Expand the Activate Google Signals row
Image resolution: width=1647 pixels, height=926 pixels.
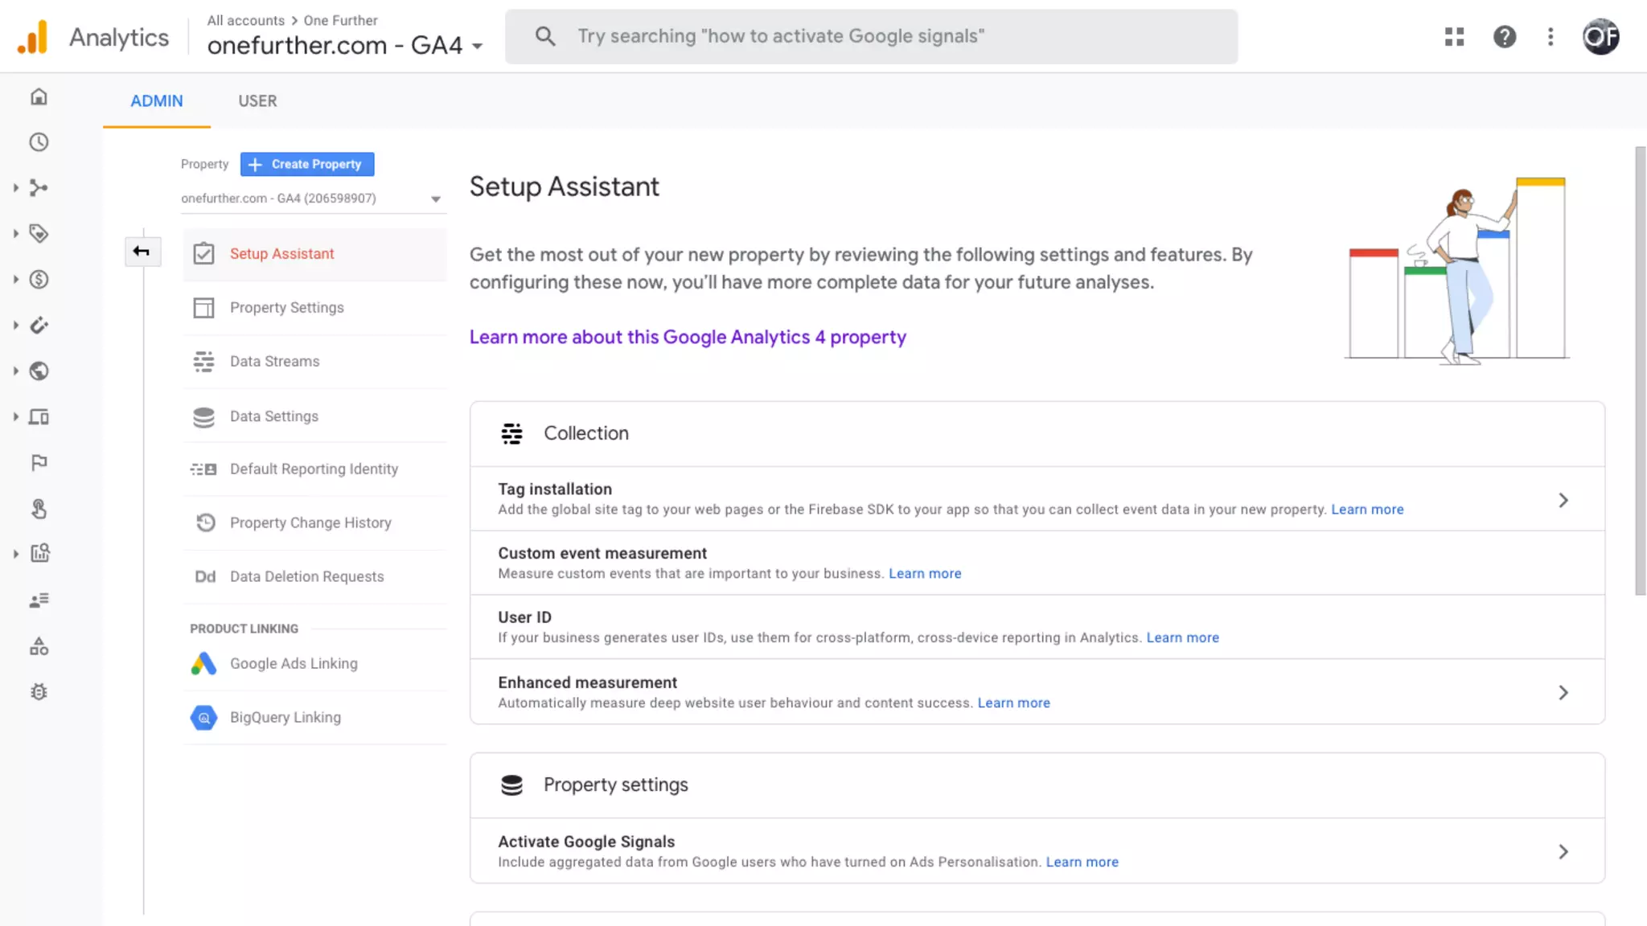point(1563,851)
